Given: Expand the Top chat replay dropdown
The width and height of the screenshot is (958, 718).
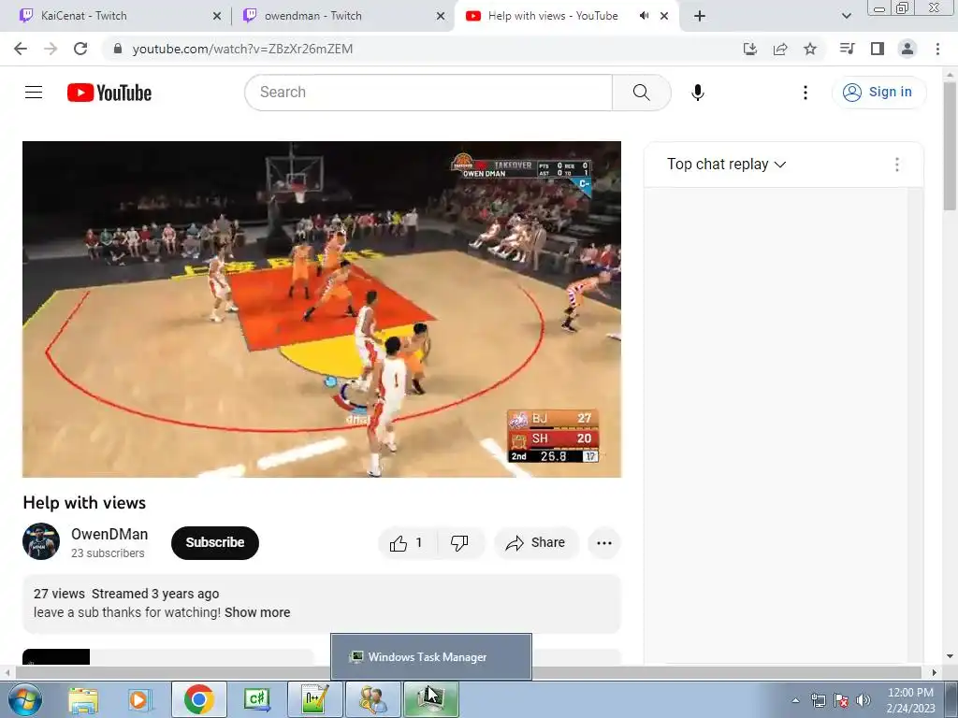Looking at the screenshot, I should tap(726, 165).
